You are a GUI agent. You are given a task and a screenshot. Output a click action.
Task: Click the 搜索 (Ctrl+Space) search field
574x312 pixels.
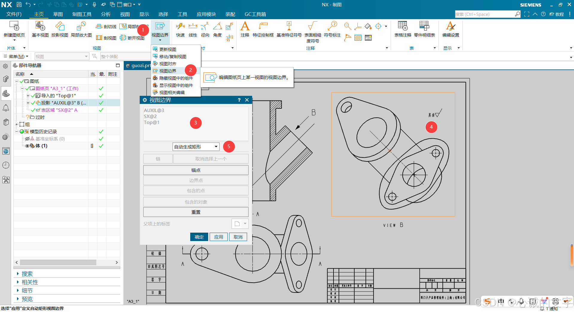(488, 14)
